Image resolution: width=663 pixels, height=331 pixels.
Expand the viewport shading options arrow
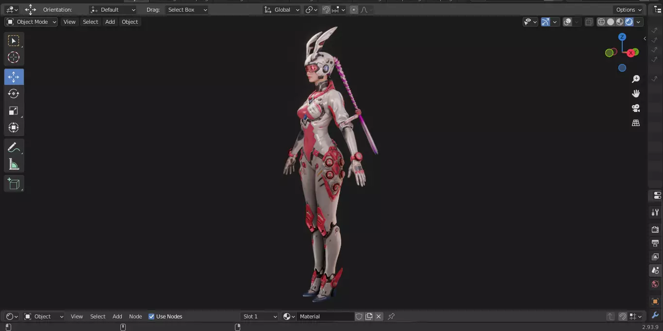point(639,22)
